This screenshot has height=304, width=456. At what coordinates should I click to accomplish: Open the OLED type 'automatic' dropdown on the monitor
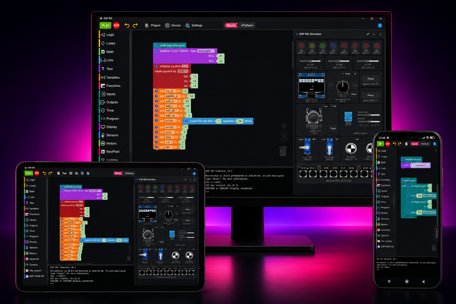click(x=206, y=51)
